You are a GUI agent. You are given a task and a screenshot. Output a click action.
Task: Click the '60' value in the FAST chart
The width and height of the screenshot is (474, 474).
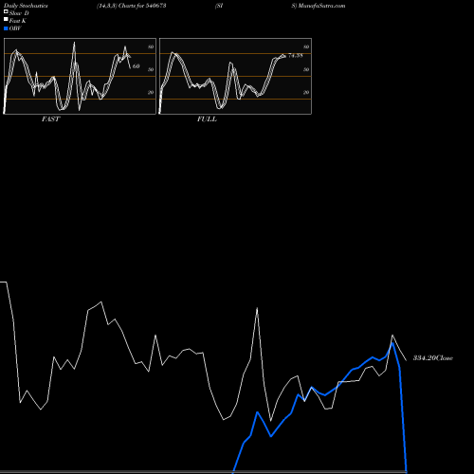tap(136, 66)
